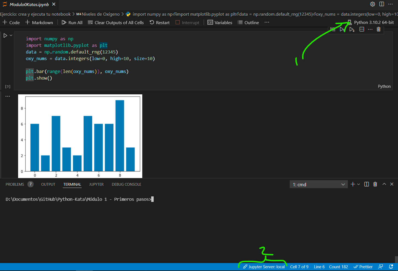Split editor right icon

(x=382, y=4)
